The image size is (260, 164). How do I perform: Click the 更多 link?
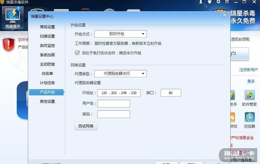pos(251,81)
